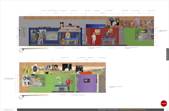Click the upper elevation's circular drawing tag

[21, 51]
